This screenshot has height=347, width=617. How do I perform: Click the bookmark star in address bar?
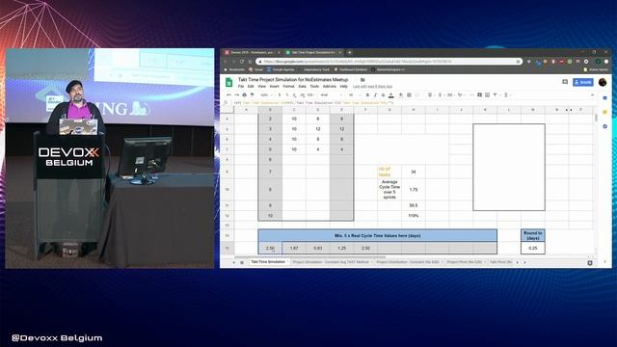click(x=519, y=62)
